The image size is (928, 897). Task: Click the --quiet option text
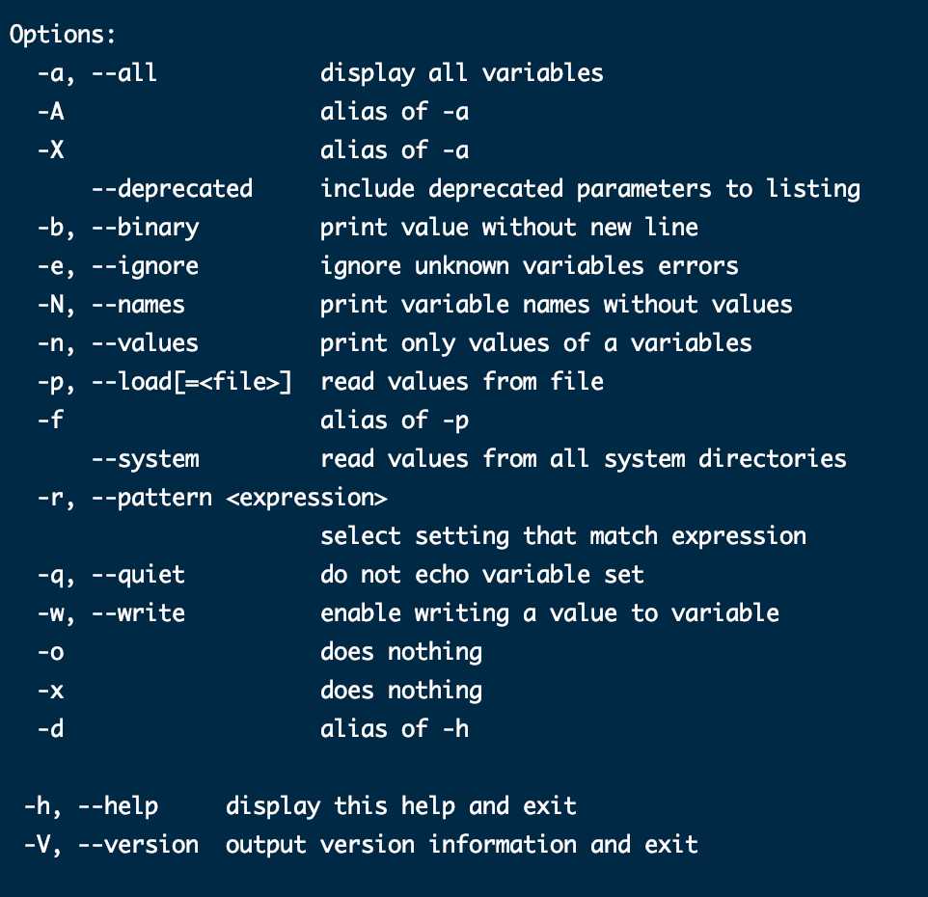[139, 575]
